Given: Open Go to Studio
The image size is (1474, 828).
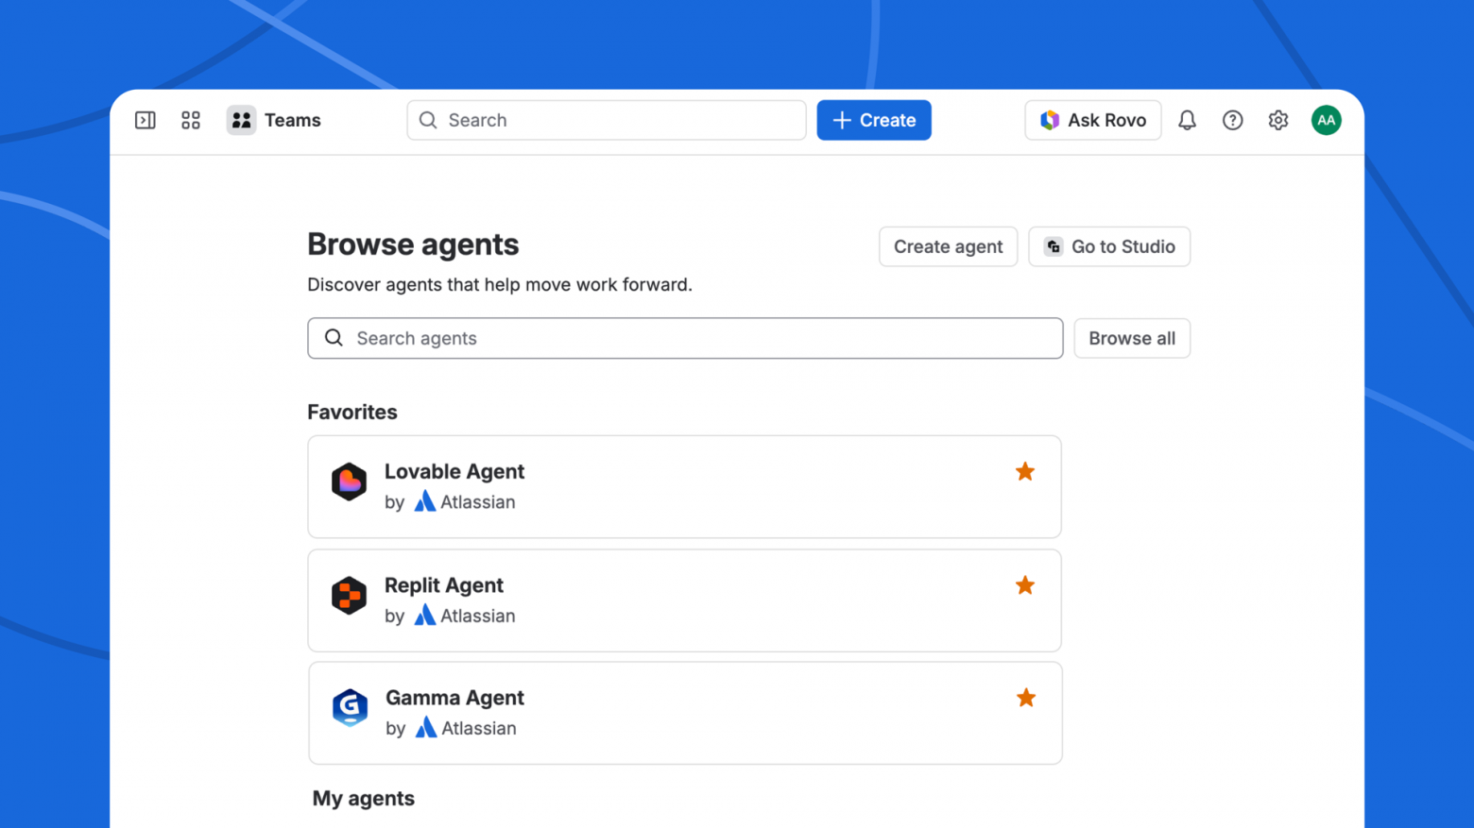Looking at the screenshot, I should (x=1109, y=246).
